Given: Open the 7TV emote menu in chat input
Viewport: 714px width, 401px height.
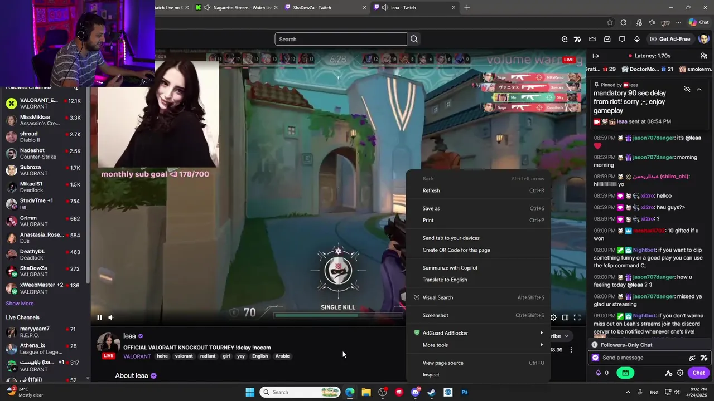Looking at the screenshot, I should click(704, 358).
